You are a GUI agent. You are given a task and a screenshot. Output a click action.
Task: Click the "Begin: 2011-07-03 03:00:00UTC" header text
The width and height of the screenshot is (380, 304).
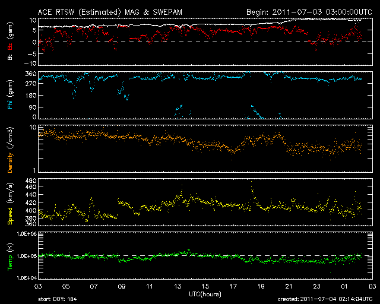(309, 12)
